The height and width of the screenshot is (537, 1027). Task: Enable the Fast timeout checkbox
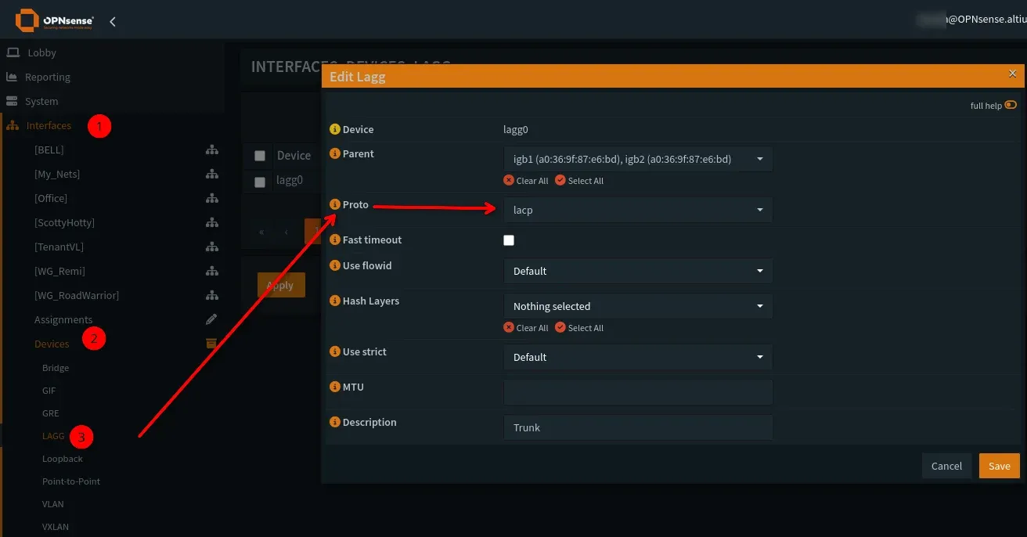pos(509,240)
